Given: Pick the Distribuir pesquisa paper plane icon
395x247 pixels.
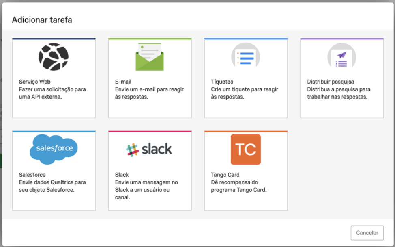Looking at the screenshot, I should [x=341, y=56].
